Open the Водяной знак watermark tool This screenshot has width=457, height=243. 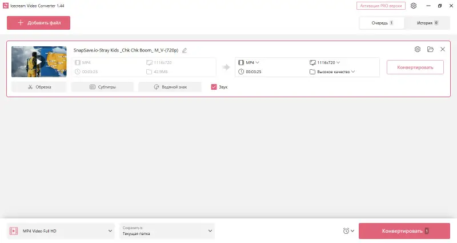tap(170, 87)
